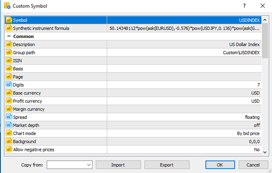The width and height of the screenshot is (272, 173).
Task: Click the icon beside Synthetic instrument formula
Action: pos(9,28)
